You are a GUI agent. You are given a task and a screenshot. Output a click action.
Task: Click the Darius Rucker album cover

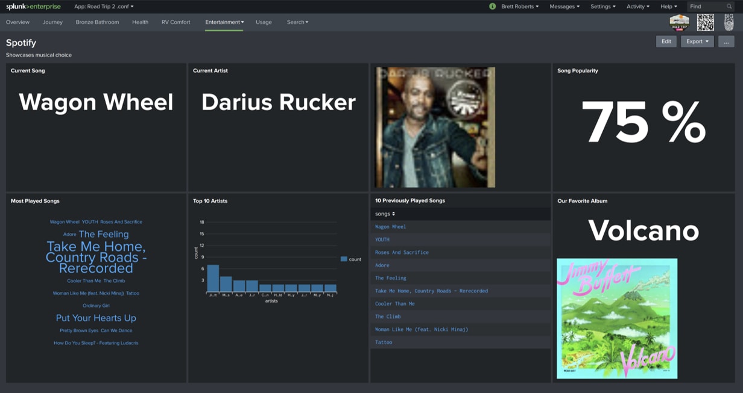435,127
